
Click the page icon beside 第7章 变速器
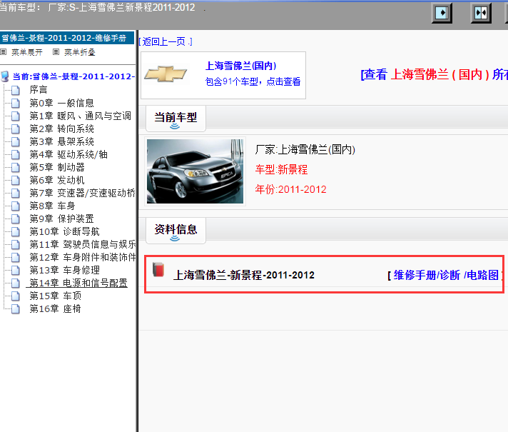coord(15,193)
